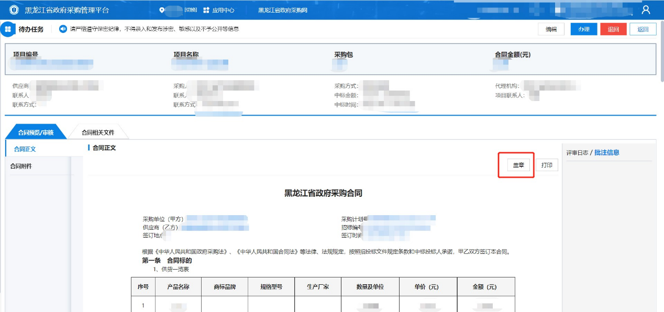Click the 返回 button

(643, 29)
